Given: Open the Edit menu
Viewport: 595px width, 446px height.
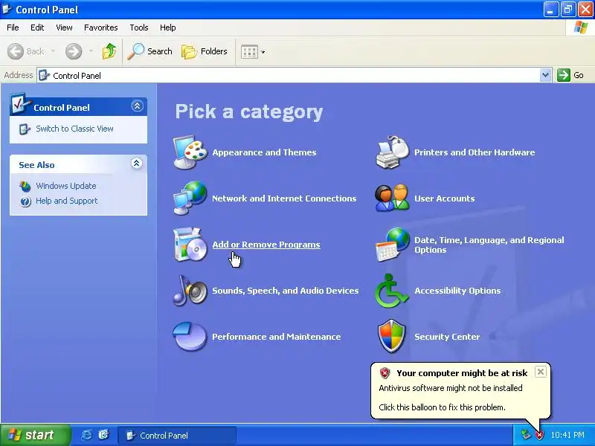Looking at the screenshot, I should [37, 28].
